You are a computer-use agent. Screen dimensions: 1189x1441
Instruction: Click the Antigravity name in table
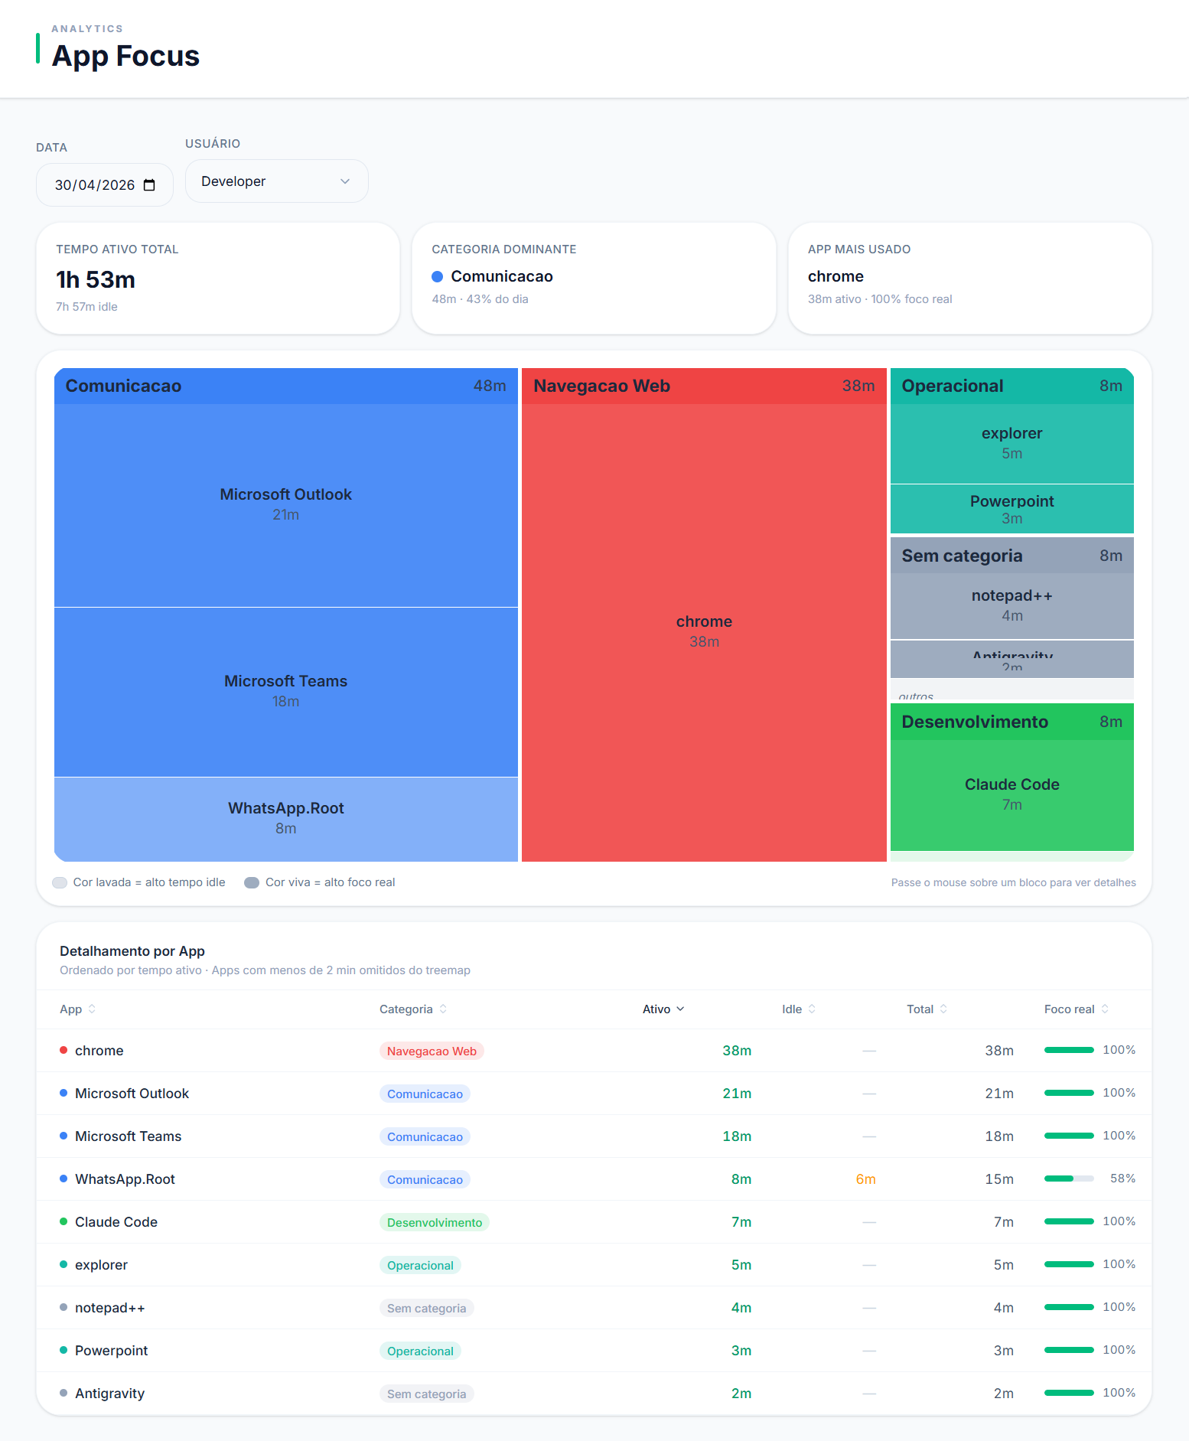pos(109,1394)
